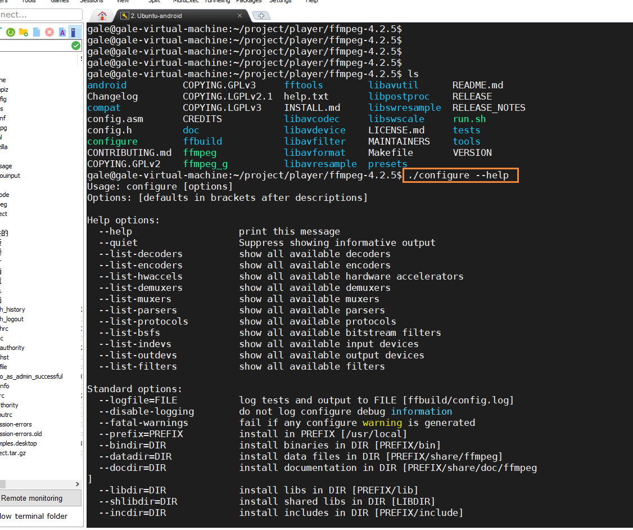Toggle the Follow terminal folder option
633x530 pixels.
tap(34, 516)
